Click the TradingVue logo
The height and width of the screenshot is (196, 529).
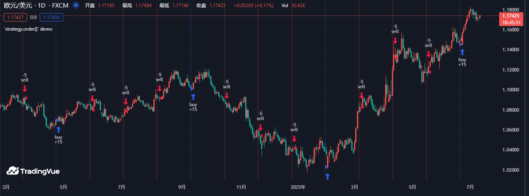[x=33, y=171]
